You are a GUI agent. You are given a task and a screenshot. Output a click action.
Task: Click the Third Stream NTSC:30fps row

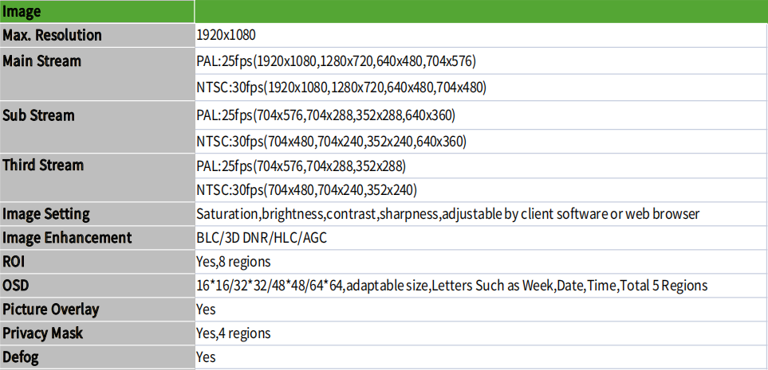coord(482,189)
